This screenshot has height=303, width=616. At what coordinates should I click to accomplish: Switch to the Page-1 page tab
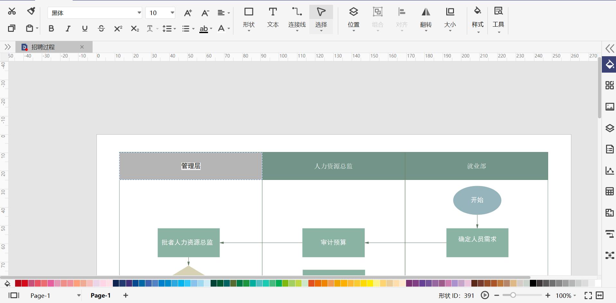[x=101, y=295]
